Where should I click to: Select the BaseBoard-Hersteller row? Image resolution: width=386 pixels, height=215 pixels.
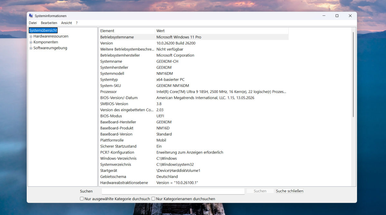(x=194, y=122)
